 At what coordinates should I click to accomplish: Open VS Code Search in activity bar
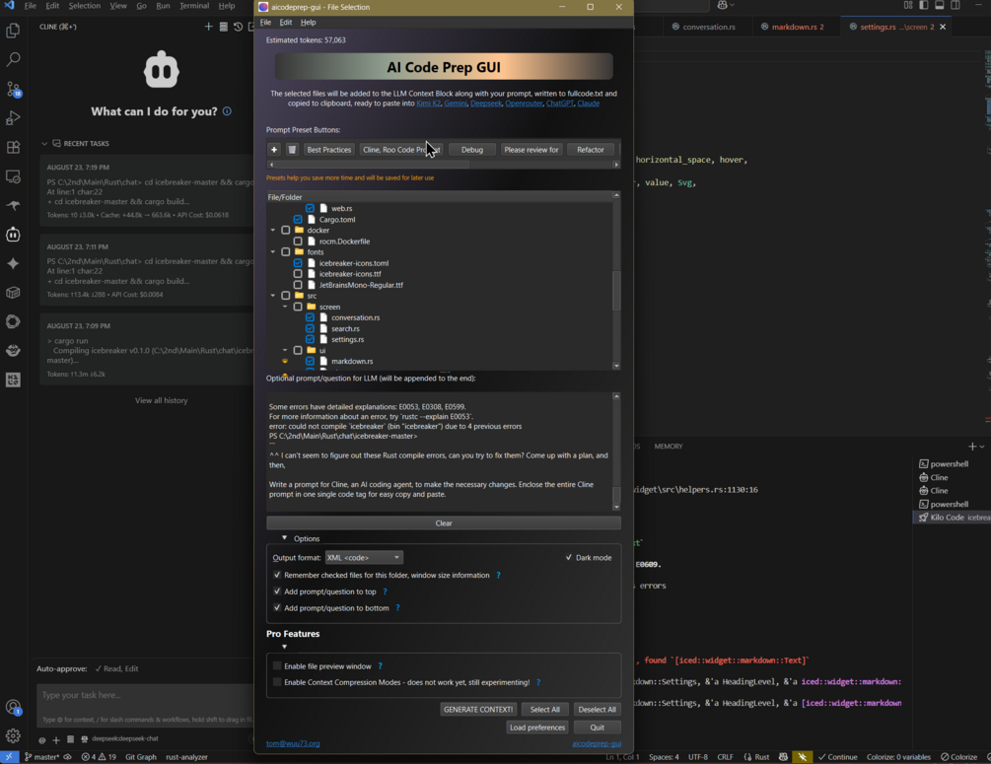coord(13,59)
